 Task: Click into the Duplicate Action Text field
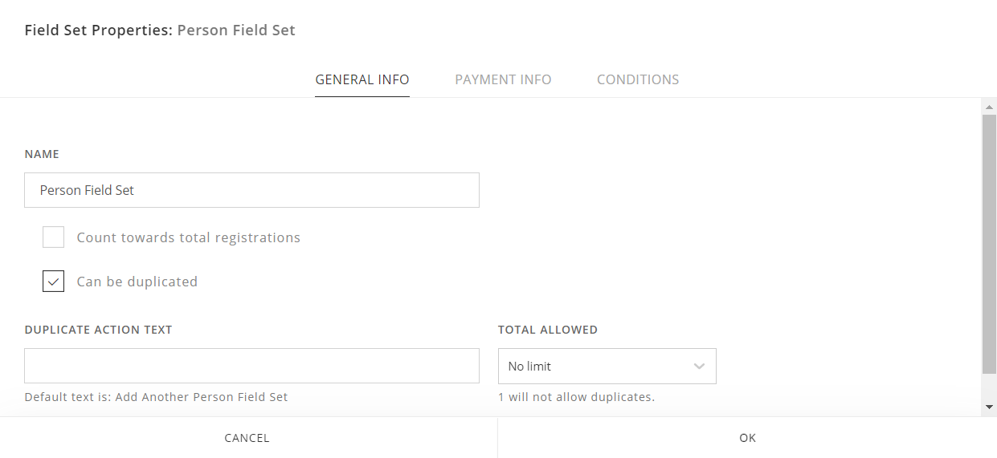click(x=251, y=366)
